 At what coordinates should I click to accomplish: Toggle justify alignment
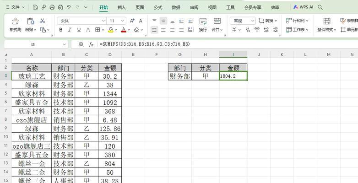[181, 30]
